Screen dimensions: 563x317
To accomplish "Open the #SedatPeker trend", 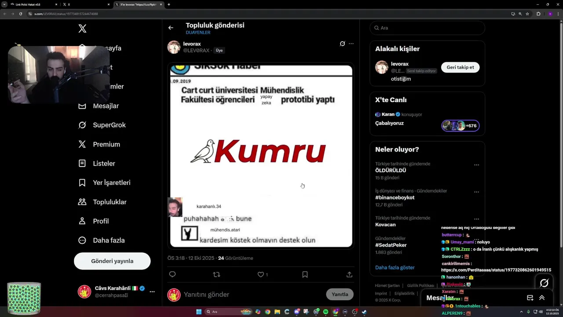I will coord(391,245).
